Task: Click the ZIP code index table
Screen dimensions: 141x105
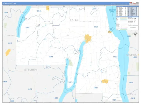Action: click(127, 11)
